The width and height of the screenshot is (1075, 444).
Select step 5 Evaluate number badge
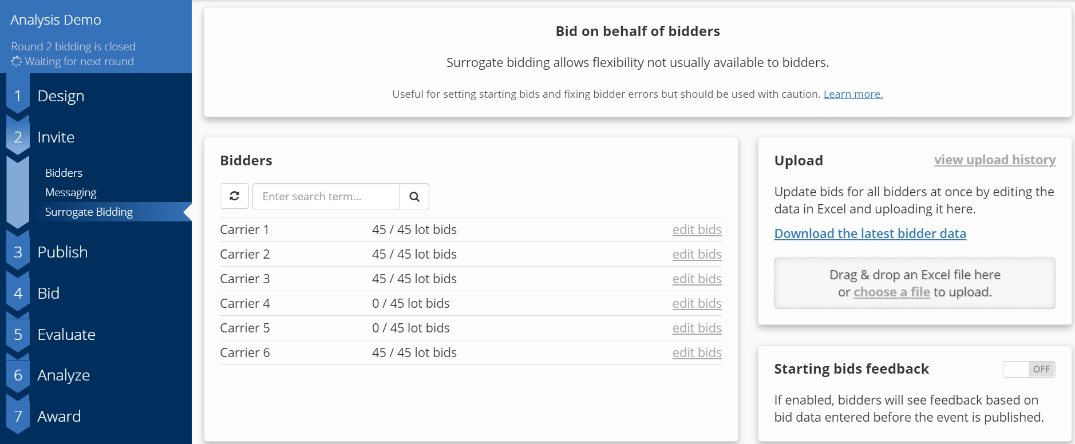click(x=18, y=335)
